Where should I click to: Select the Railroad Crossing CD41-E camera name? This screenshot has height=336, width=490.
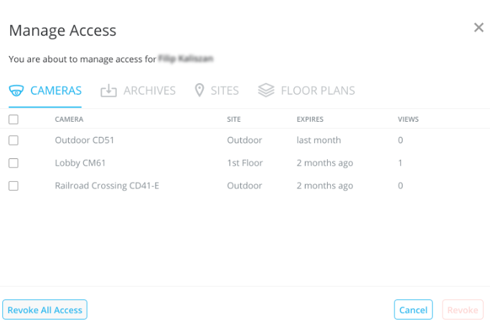[107, 186]
